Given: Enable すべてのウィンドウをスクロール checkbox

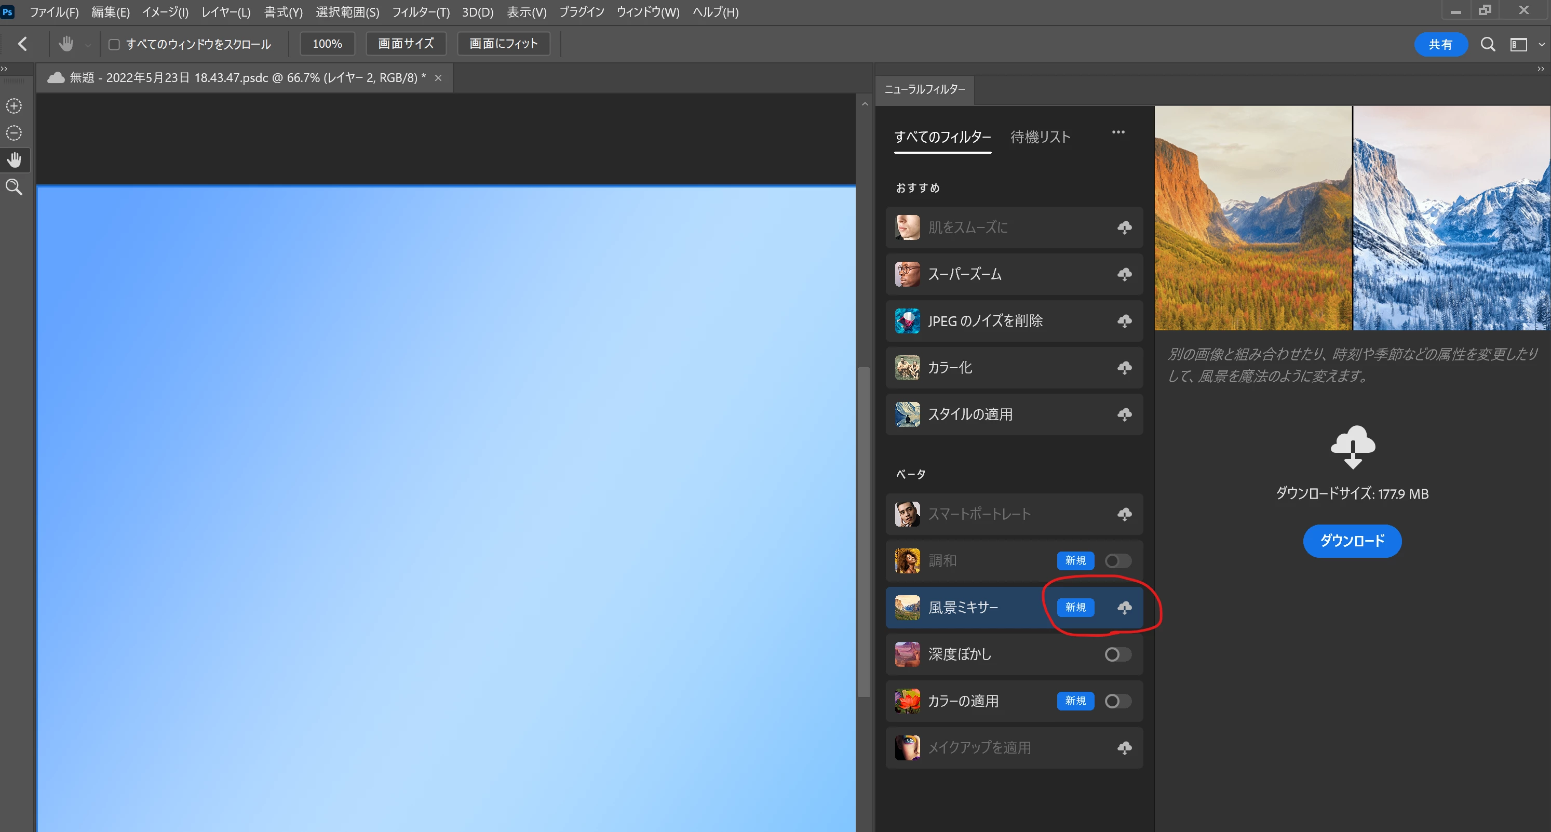Looking at the screenshot, I should tap(114, 45).
